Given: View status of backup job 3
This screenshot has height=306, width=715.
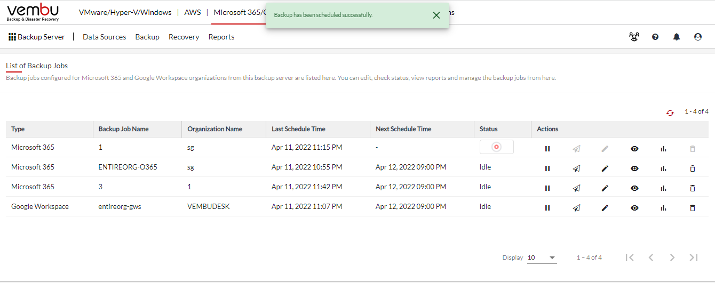Looking at the screenshot, I should (x=634, y=188).
